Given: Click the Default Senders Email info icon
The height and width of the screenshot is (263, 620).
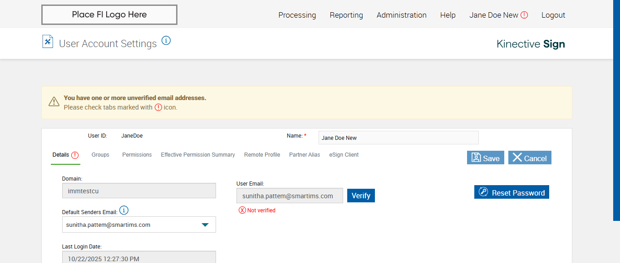Looking at the screenshot, I should 124,210.
